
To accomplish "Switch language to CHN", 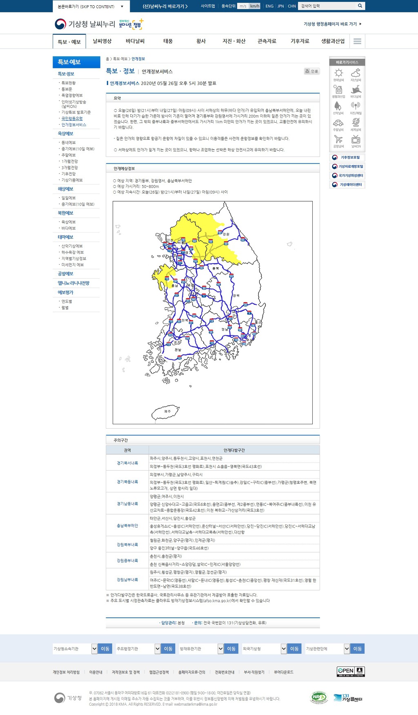I will (292, 6).
